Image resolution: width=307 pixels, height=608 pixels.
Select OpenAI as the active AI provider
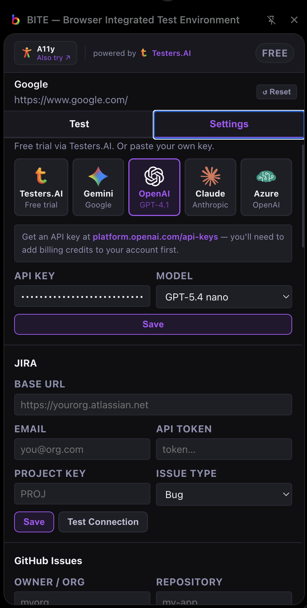click(154, 187)
